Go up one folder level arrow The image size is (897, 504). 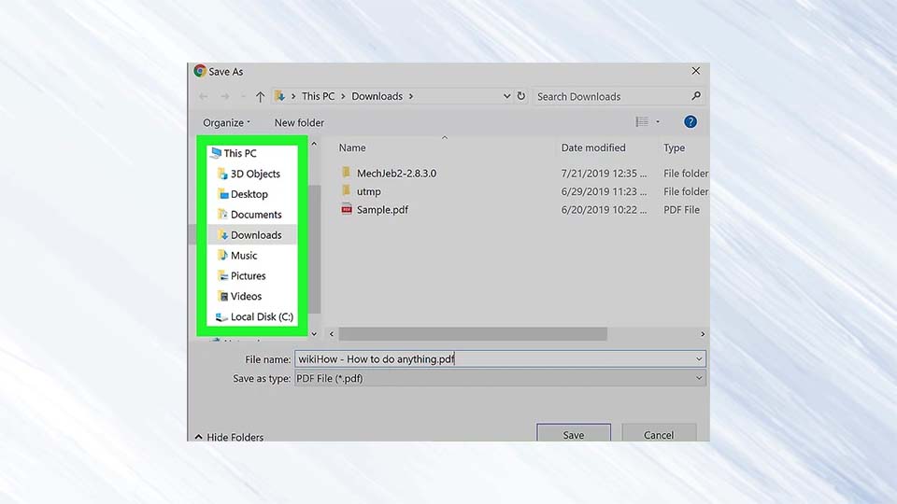[x=261, y=96]
